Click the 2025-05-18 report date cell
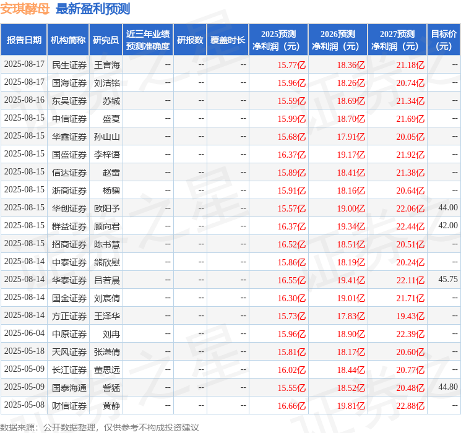This screenshot has height=433, width=461. [x=24, y=351]
